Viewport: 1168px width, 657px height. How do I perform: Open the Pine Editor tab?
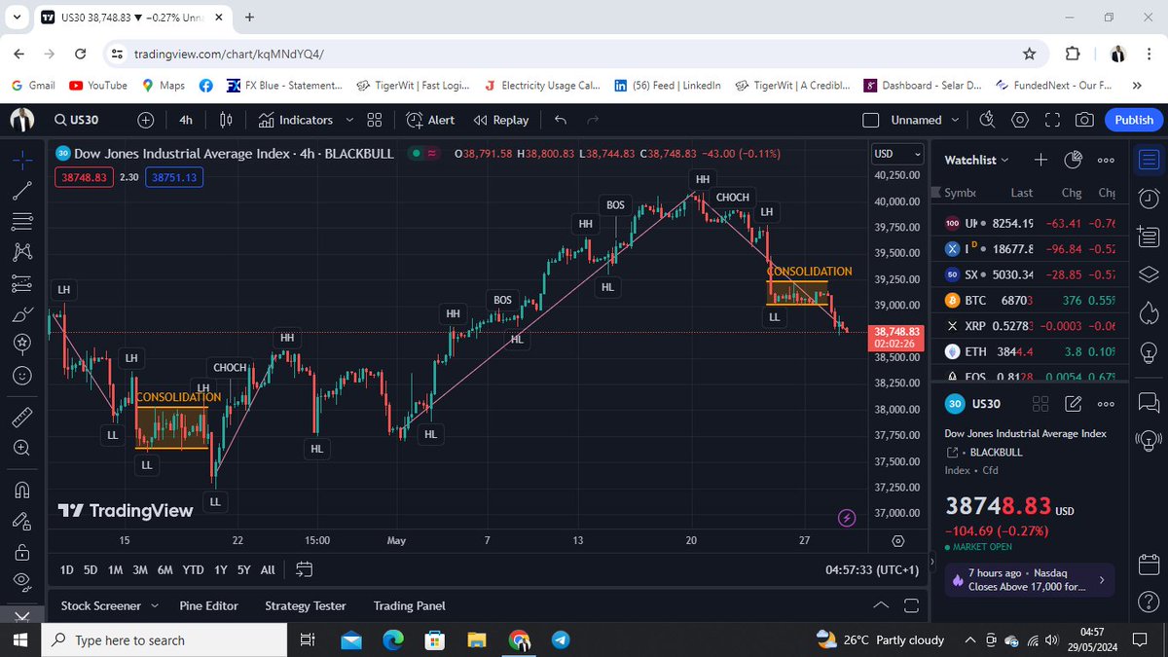point(208,605)
